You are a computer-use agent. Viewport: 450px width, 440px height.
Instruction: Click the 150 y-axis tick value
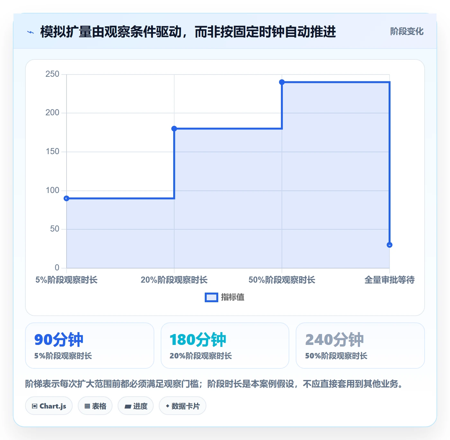(x=52, y=152)
